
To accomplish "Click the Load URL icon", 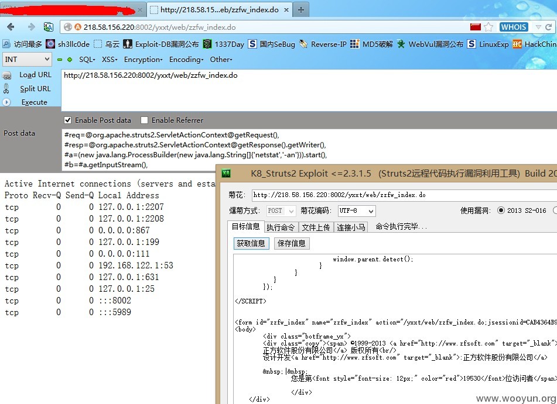I will point(7,75).
